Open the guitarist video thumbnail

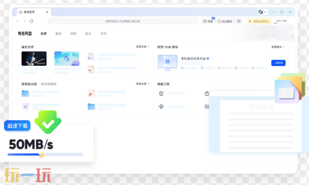point(34,59)
